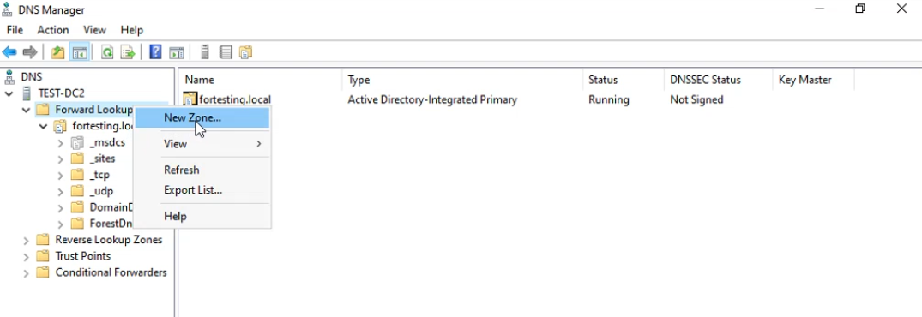Click the Conditional Forwarders folder icon
The width and height of the screenshot is (922, 317).
click(42, 272)
